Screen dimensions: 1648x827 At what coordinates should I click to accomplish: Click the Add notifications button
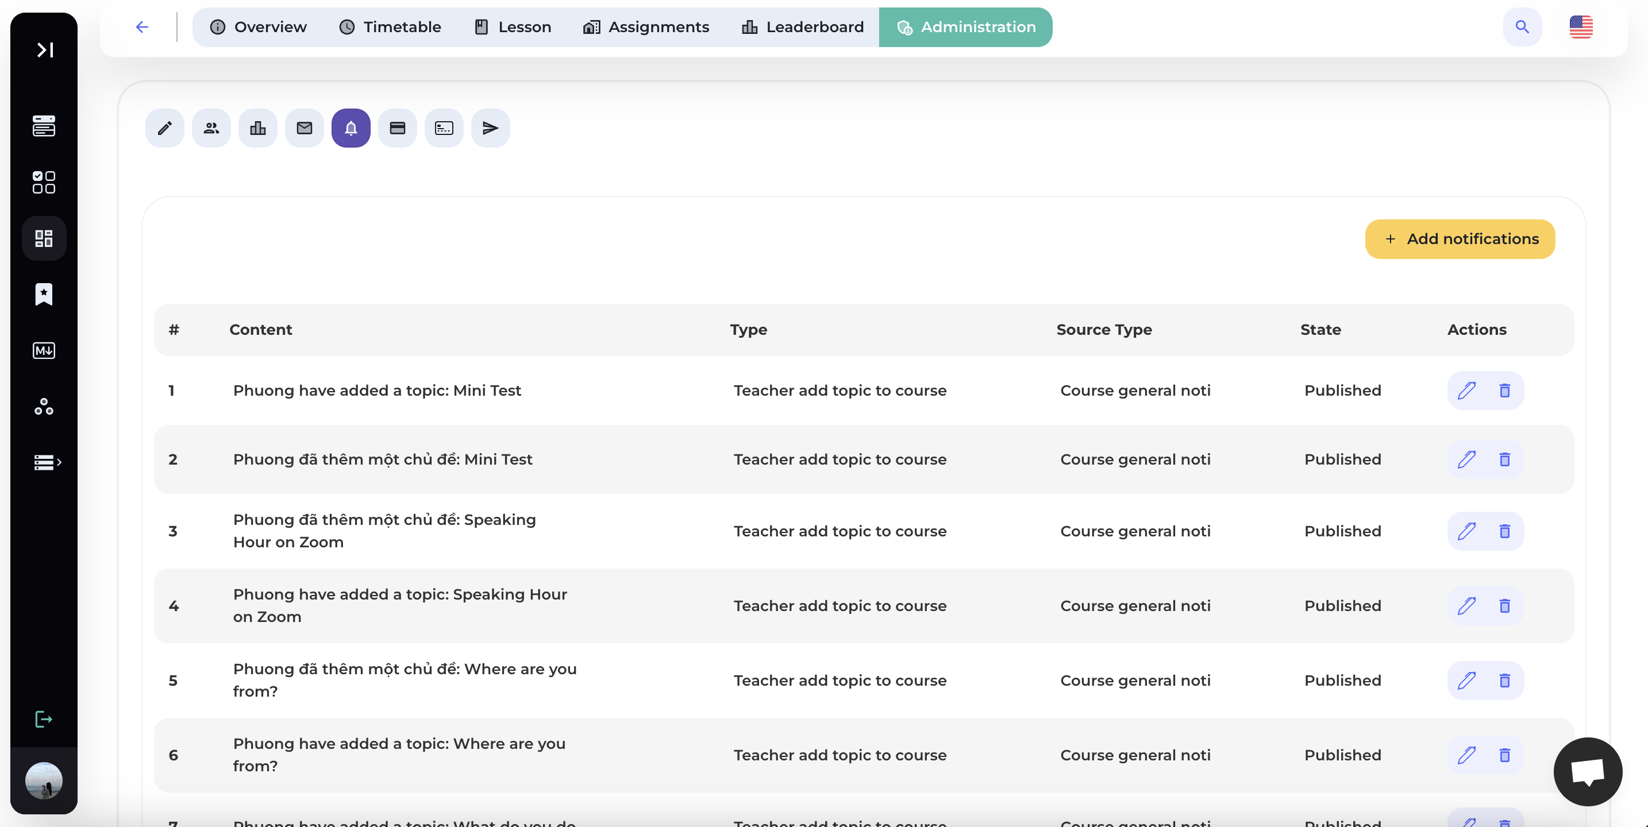coord(1460,239)
